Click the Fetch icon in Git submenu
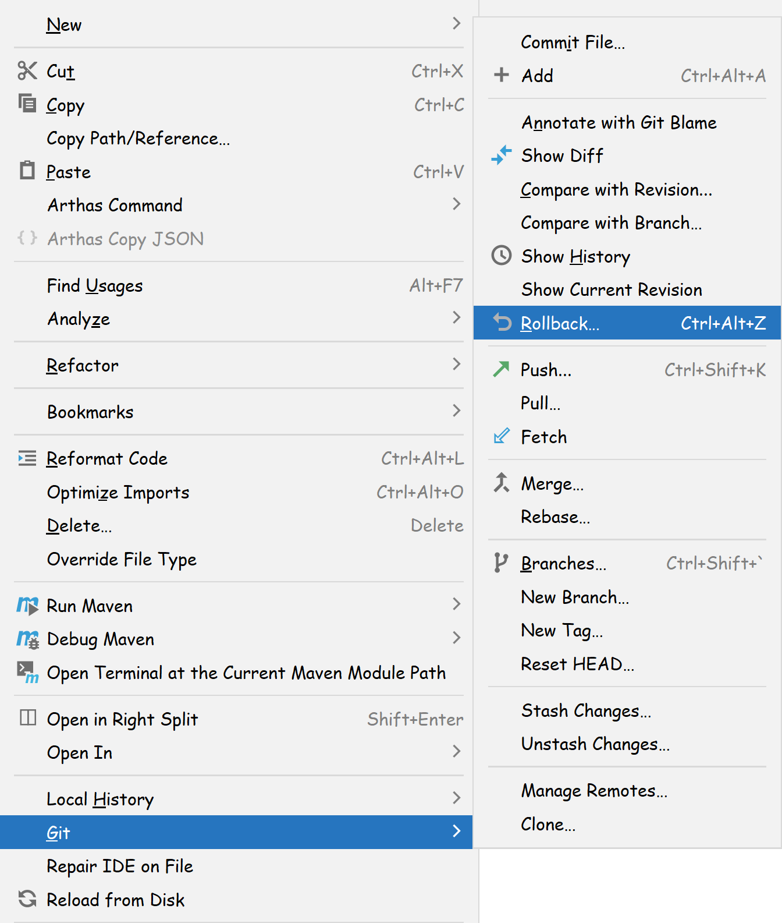782x923 pixels. 502,436
